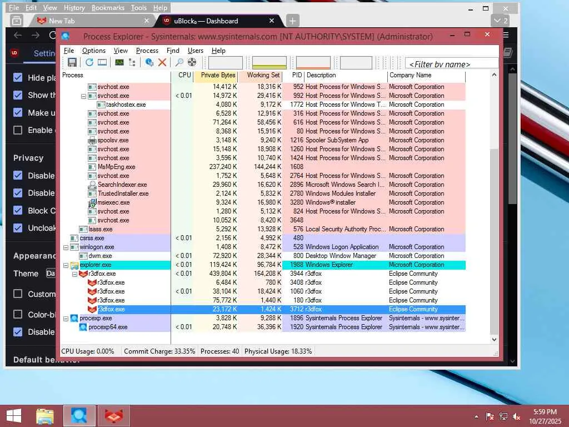569x427 pixels.
Task: Collapse the parent r3dfox.exe tree node
Action: [x=75, y=274]
